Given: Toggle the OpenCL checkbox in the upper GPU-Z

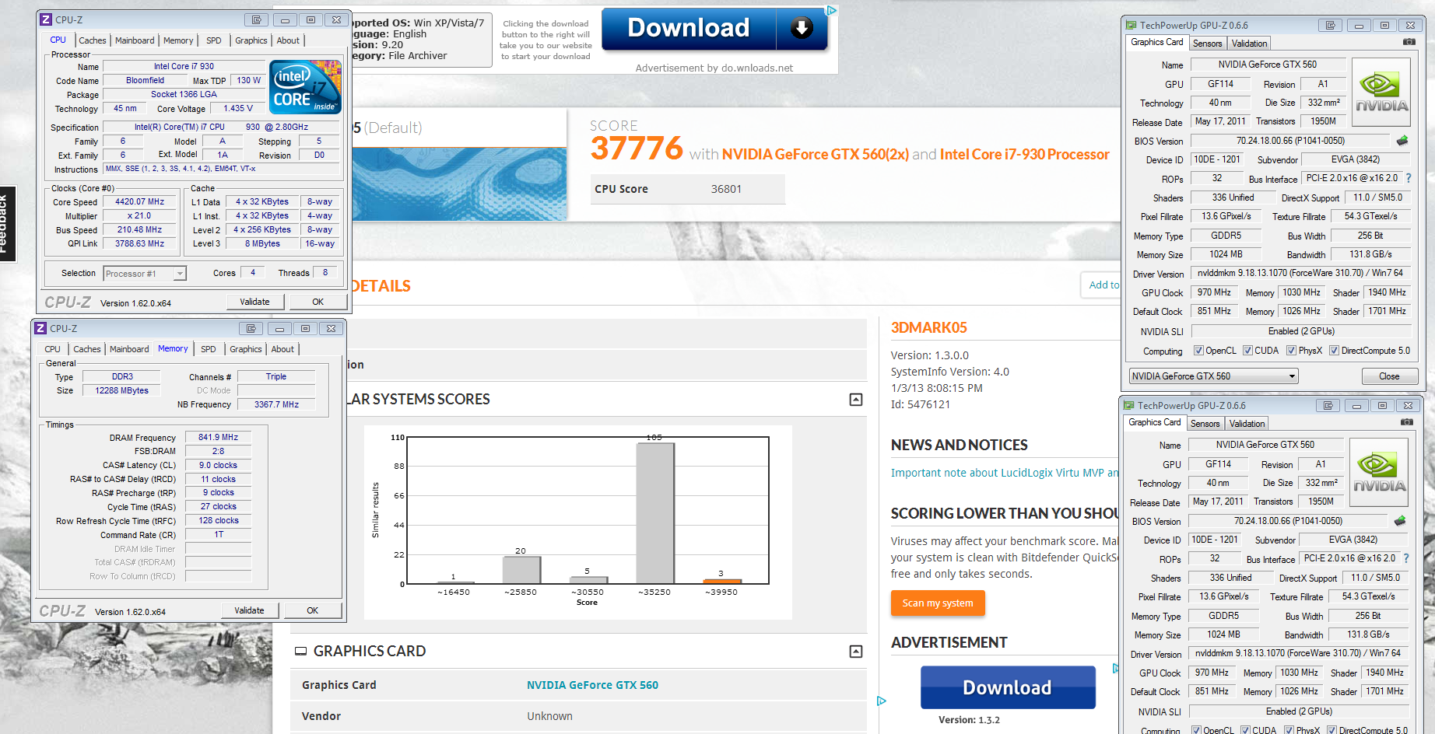Looking at the screenshot, I should [x=1198, y=351].
